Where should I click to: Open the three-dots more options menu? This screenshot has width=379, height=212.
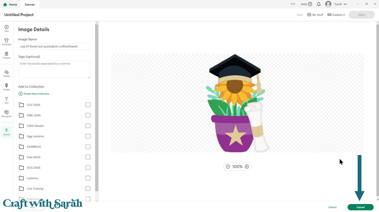tap(293, 4)
